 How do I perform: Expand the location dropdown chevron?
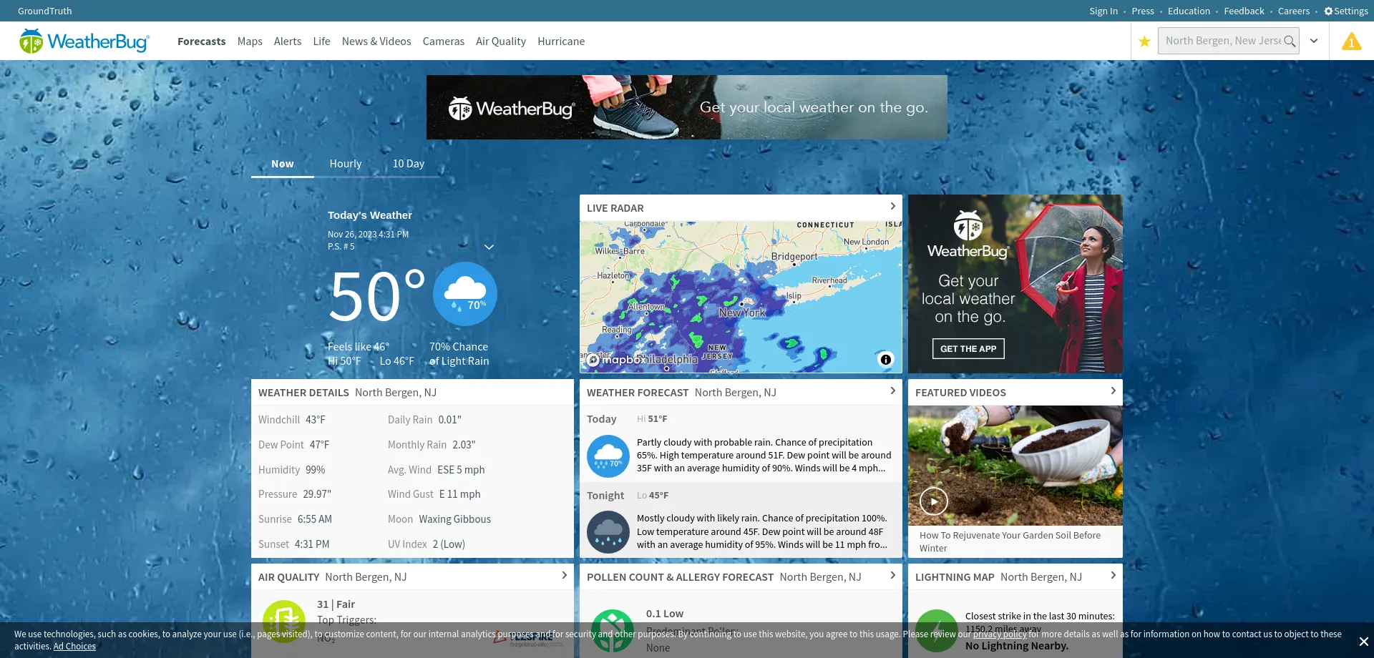coord(1314,41)
